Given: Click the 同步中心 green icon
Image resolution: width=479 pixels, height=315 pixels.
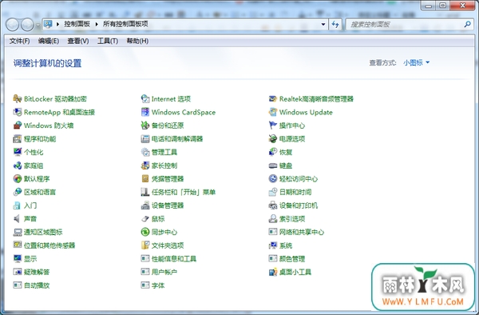Looking at the screenshot, I should pyautogui.click(x=145, y=232).
